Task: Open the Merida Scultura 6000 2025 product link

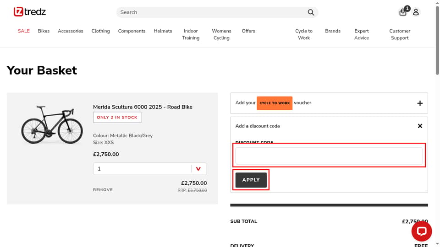Action: [x=143, y=107]
